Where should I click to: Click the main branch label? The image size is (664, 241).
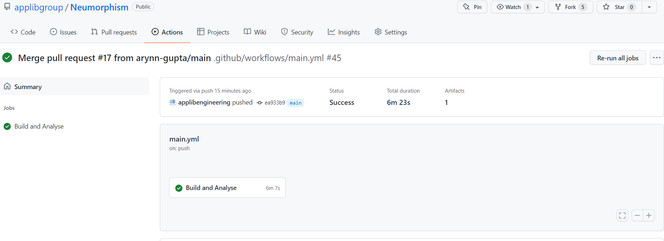click(296, 103)
